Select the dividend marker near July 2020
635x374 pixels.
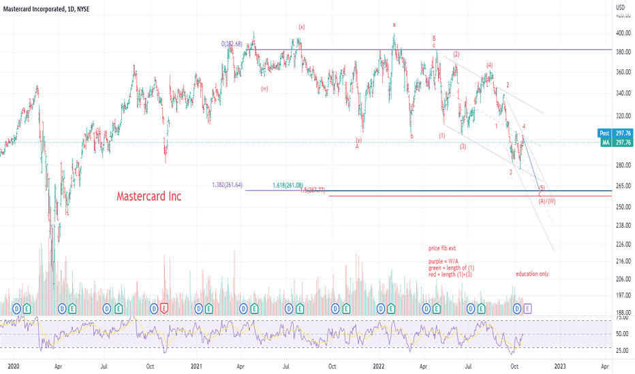[x=107, y=309]
